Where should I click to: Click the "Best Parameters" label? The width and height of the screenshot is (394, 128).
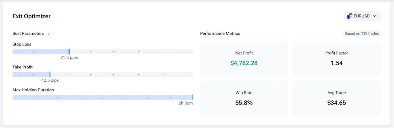(x=28, y=33)
